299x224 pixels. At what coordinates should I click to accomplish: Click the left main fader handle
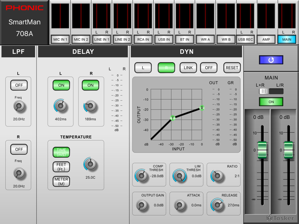(x=262, y=150)
